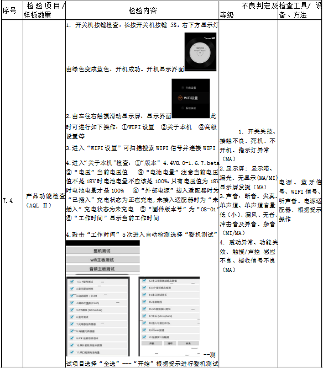Tap the 音频主板测试 button
The image size is (323, 368).
[x=103, y=269]
